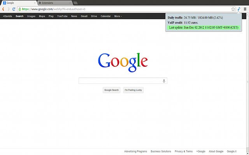The height and width of the screenshot is (155, 249).
Task: Open Gmail in the Google bar
Action: coord(84,16)
